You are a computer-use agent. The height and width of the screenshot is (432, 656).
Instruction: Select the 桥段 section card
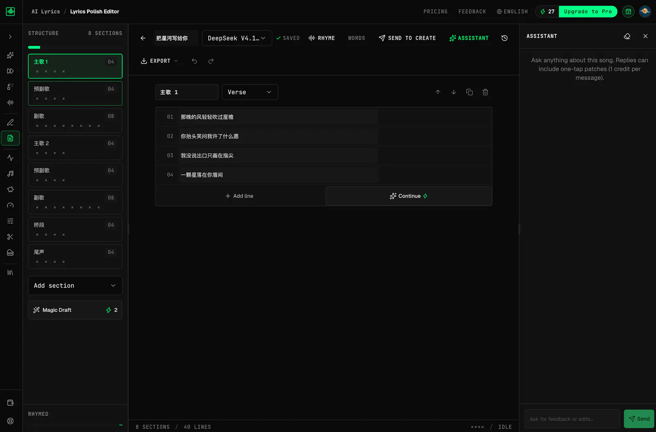[x=75, y=229]
